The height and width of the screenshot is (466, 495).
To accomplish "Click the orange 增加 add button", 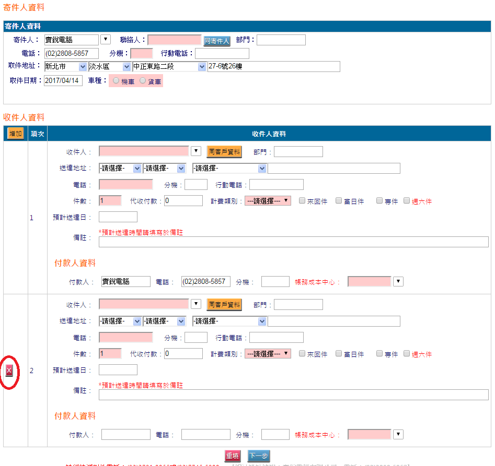I will (16, 134).
